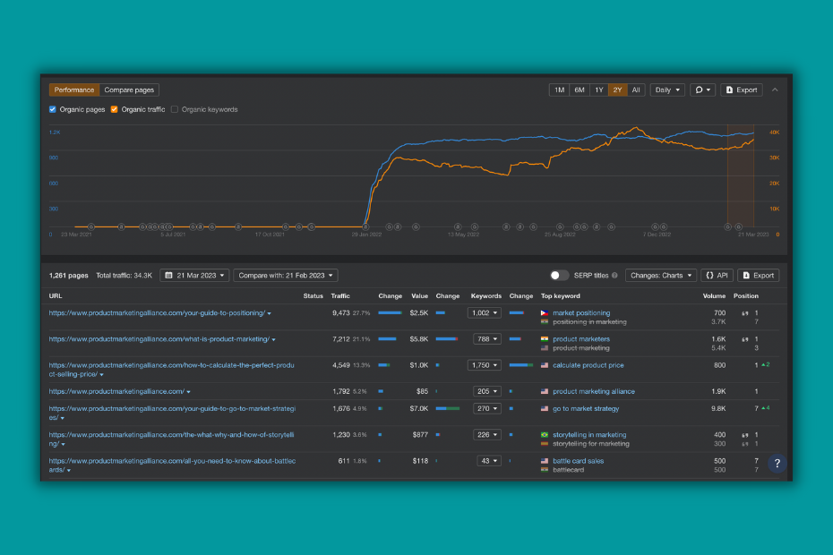Open the perfect product selling price URL
The width and height of the screenshot is (833, 555).
click(172, 370)
